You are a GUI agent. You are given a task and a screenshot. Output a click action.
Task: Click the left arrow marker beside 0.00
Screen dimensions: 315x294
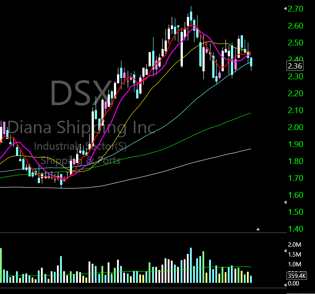coord(285,285)
